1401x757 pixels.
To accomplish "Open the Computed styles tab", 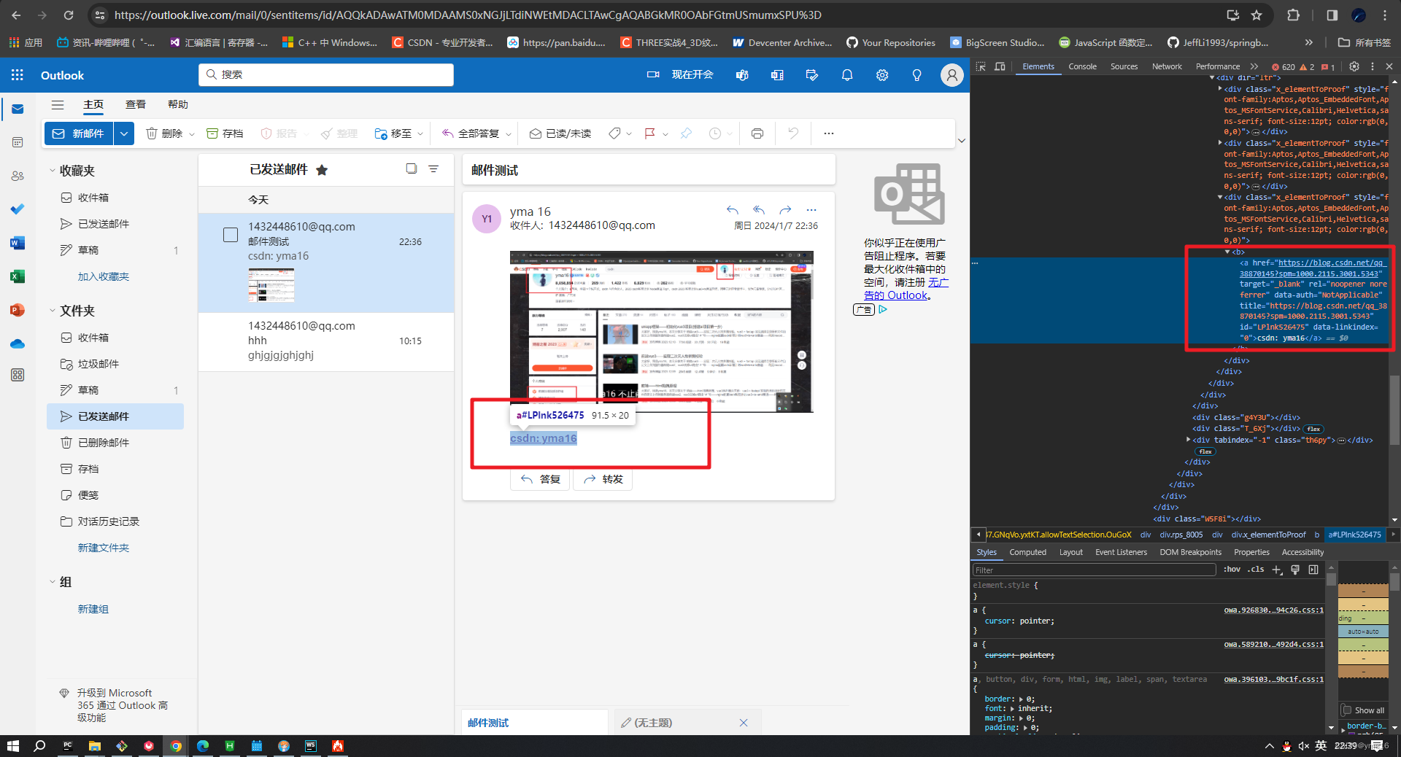I will click(1027, 552).
